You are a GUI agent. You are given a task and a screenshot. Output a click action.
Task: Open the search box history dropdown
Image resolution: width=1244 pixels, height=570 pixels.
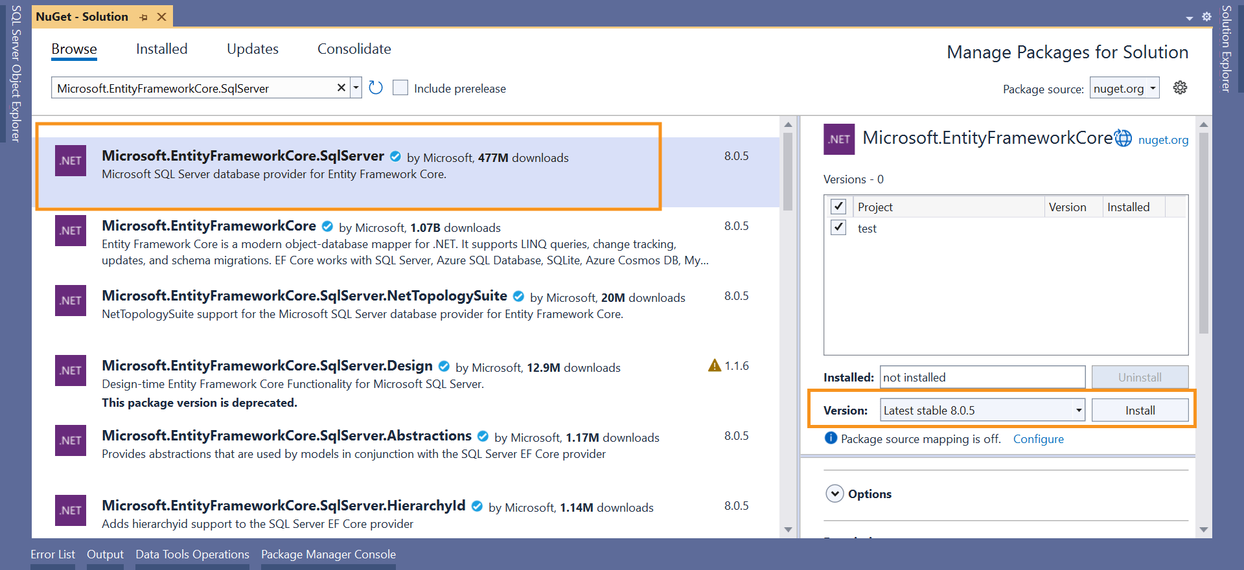click(x=356, y=87)
